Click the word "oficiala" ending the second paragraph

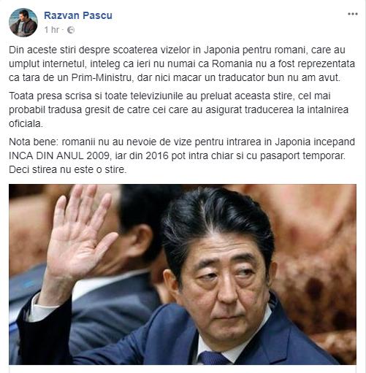coord(26,124)
